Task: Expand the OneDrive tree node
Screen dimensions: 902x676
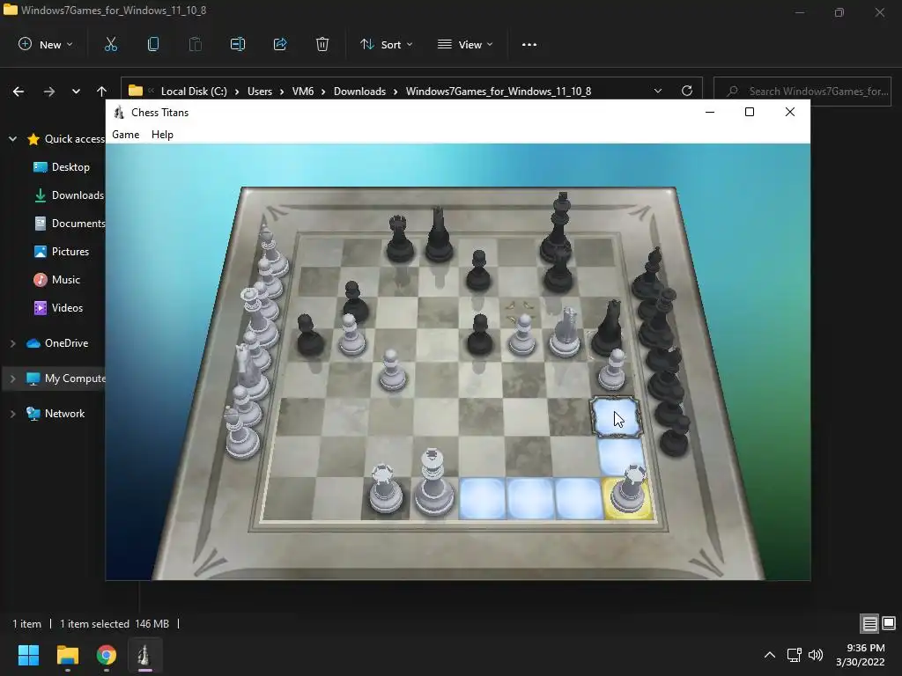Action: [x=12, y=343]
